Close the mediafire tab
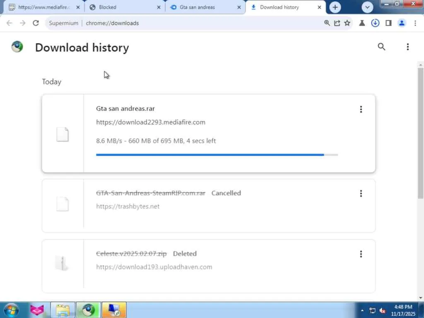Screen dimensions: 424x318 pyautogui.click(x=78, y=7)
